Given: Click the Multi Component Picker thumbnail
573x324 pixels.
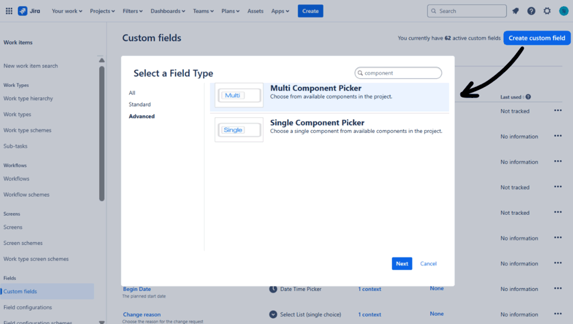Looking at the screenshot, I should pyautogui.click(x=239, y=96).
